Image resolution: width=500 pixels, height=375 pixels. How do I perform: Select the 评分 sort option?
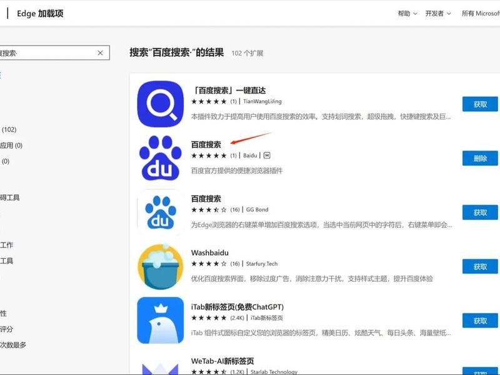click(6, 329)
